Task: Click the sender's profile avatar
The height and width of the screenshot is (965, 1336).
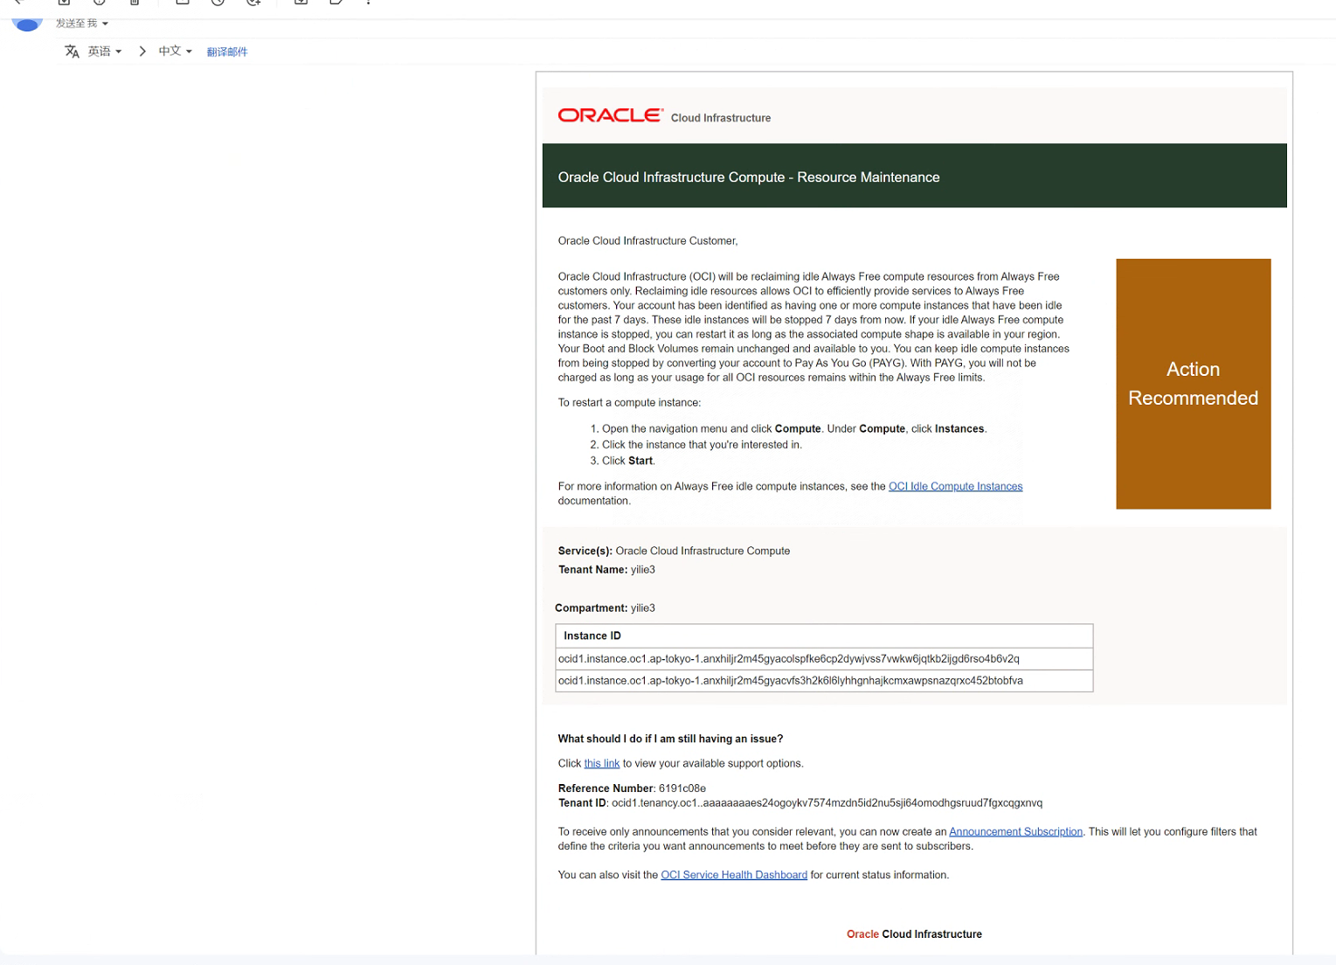Action: point(27,24)
